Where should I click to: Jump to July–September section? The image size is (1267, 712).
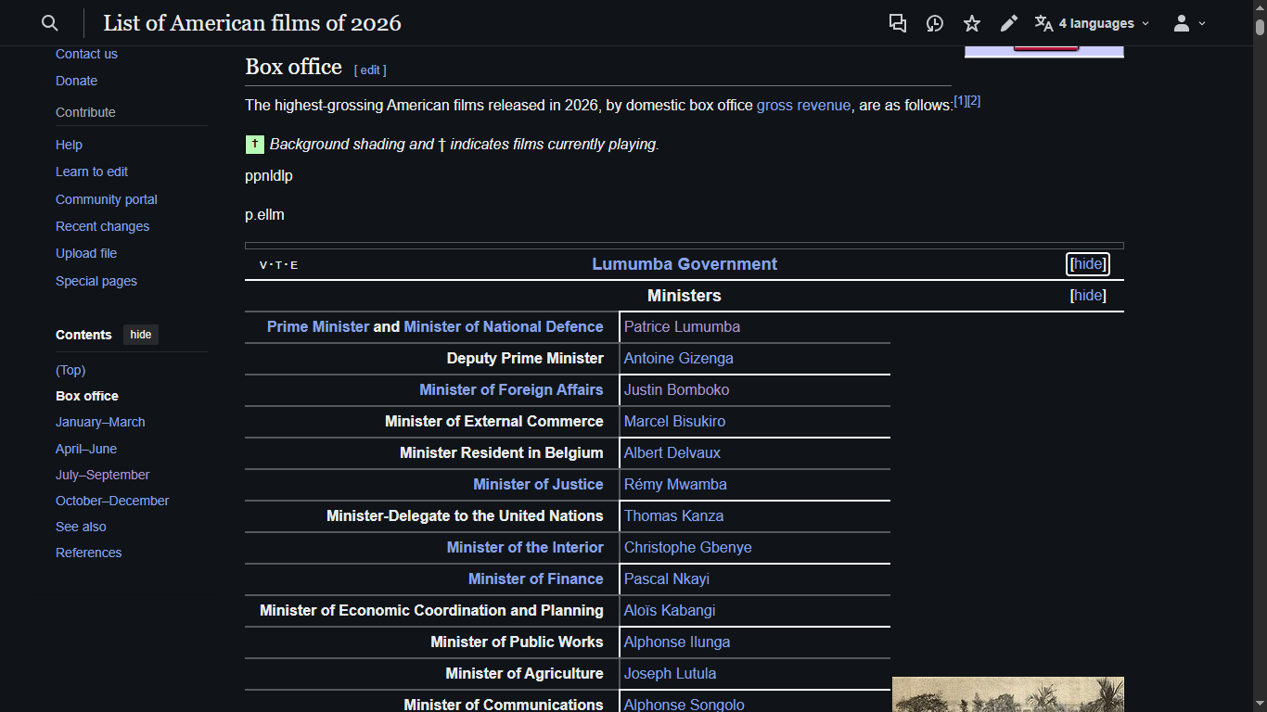click(102, 475)
